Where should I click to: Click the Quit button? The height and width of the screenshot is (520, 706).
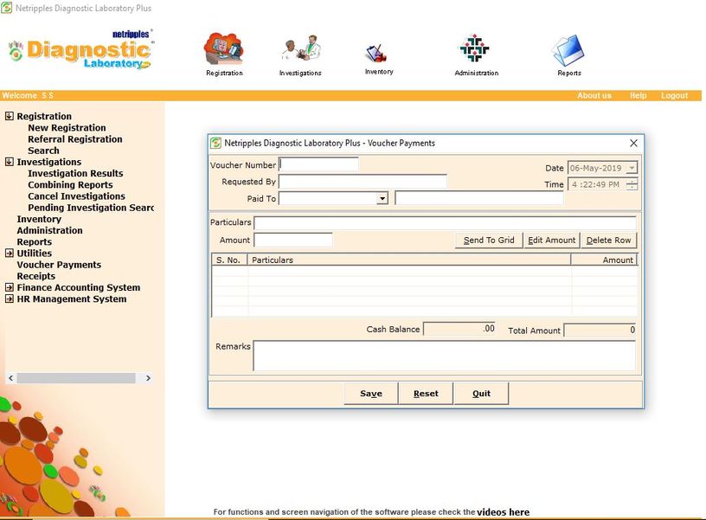click(481, 394)
